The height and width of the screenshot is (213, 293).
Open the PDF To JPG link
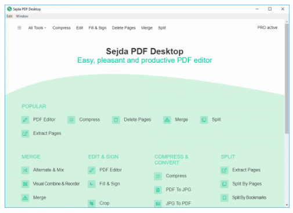tap(178, 190)
